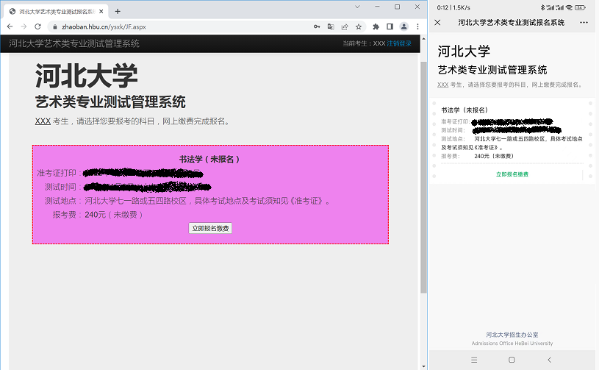Image resolution: width=599 pixels, height=370 pixels.
Task: Bookmark this page with the star icon
Action: 359,26
